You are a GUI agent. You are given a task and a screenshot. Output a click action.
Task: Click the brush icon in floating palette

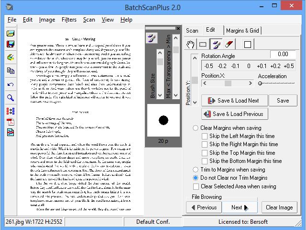coord(152,38)
